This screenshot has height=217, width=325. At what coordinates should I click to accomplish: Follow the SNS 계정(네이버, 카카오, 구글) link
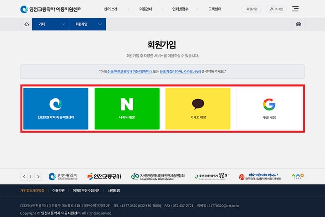(180, 71)
